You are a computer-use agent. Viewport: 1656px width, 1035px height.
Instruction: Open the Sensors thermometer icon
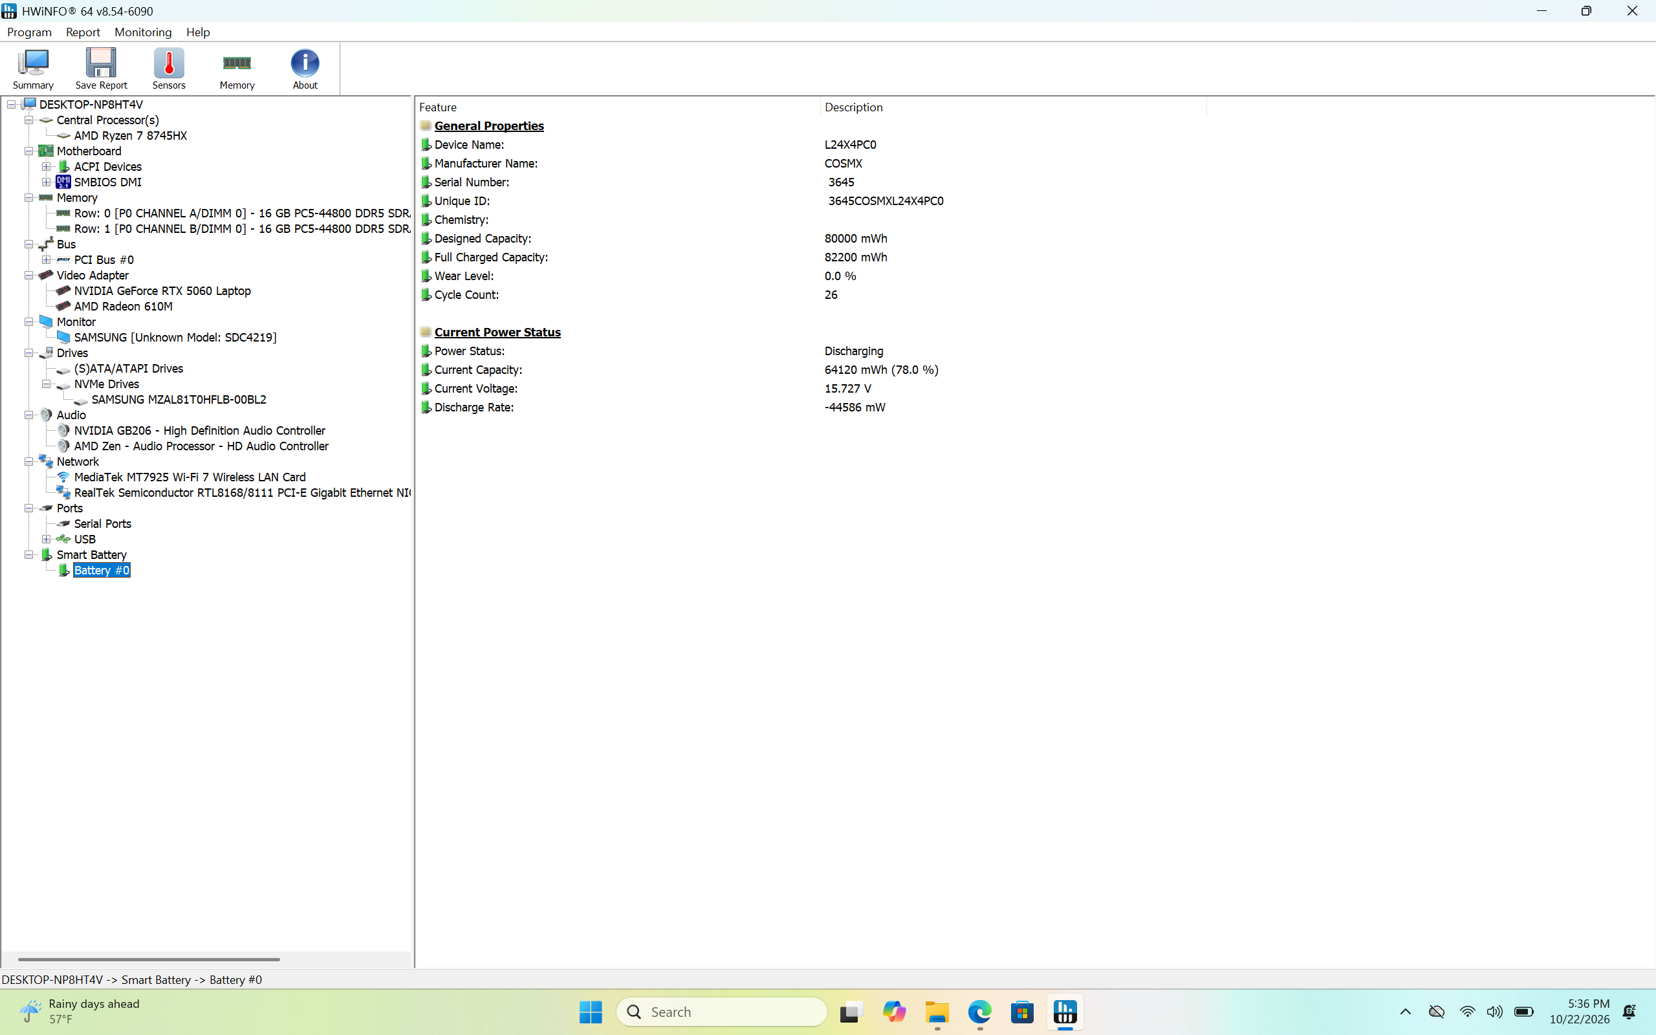click(168, 69)
